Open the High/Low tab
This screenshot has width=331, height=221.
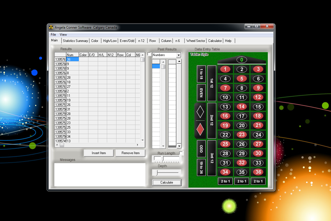point(110,41)
